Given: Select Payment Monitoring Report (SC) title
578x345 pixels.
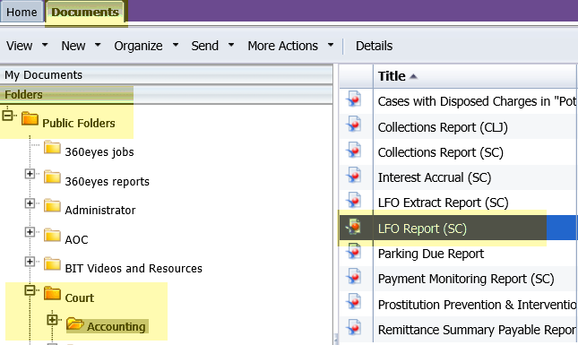Looking at the screenshot, I should [466, 279].
